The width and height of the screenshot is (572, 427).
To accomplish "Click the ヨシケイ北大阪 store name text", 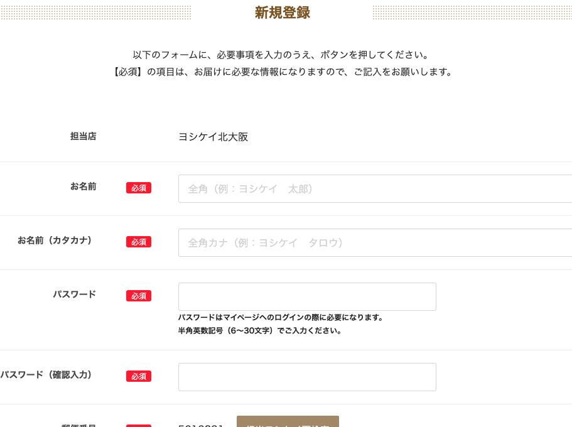I will (213, 137).
